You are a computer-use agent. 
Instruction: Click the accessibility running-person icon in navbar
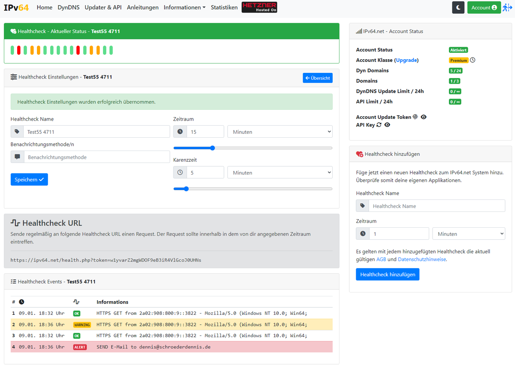(x=507, y=7)
